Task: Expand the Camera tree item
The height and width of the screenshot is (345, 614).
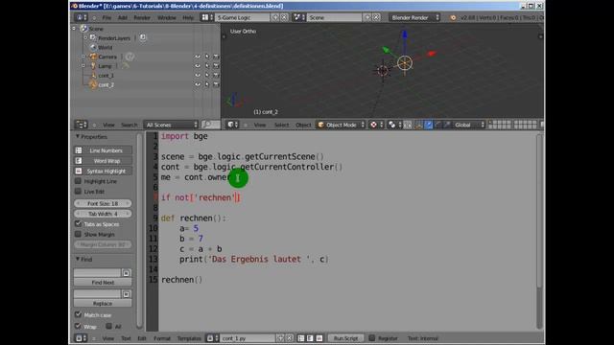Action: (83, 57)
